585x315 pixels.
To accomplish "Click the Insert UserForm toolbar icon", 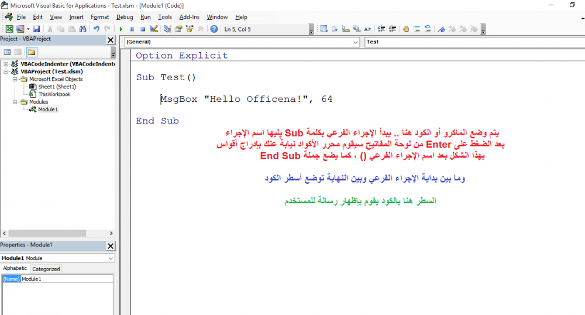I will point(20,29).
